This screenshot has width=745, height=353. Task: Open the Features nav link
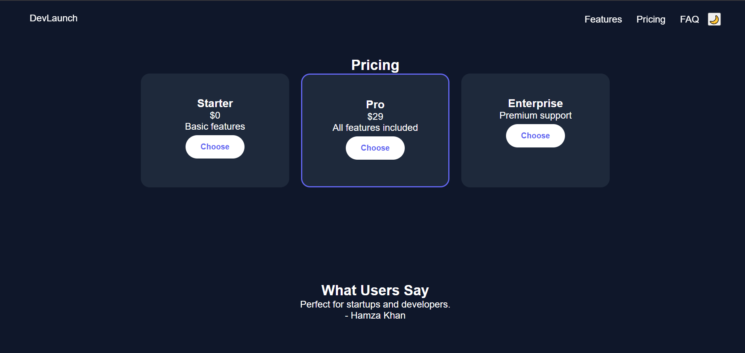603,19
